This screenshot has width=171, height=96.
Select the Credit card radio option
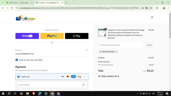click(x=18, y=77)
